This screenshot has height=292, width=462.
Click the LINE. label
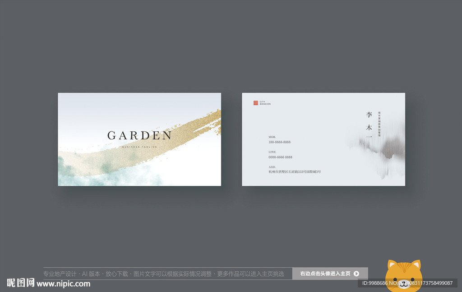[x=272, y=152]
